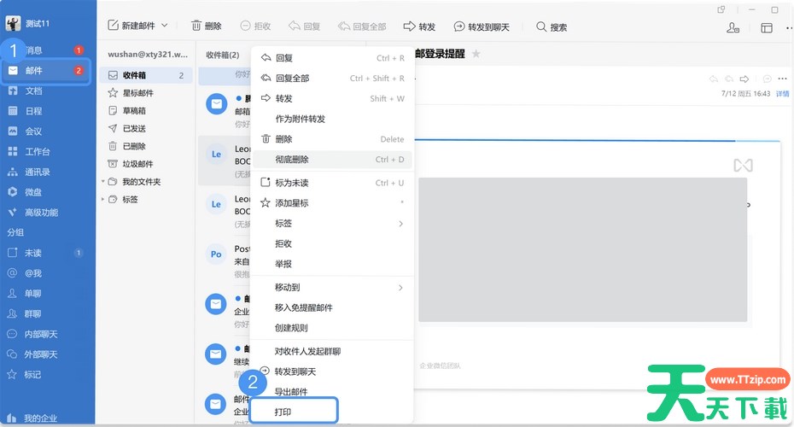Click the 会议 meeting icon
This screenshot has height=427, width=794.
(13, 132)
